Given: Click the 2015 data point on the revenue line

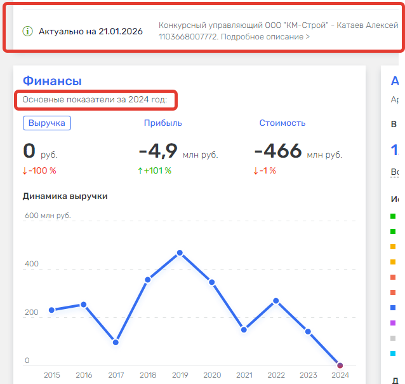Looking at the screenshot, I should (52, 310).
